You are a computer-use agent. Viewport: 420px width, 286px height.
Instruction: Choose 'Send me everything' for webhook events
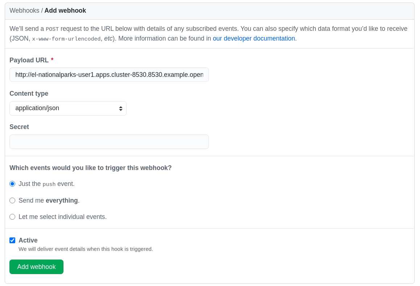12,200
